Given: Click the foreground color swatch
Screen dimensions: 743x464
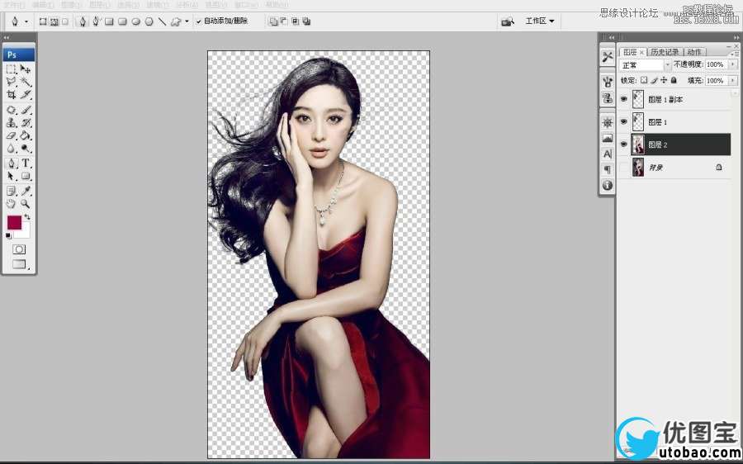Looking at the screenshot, I should 14,222.
